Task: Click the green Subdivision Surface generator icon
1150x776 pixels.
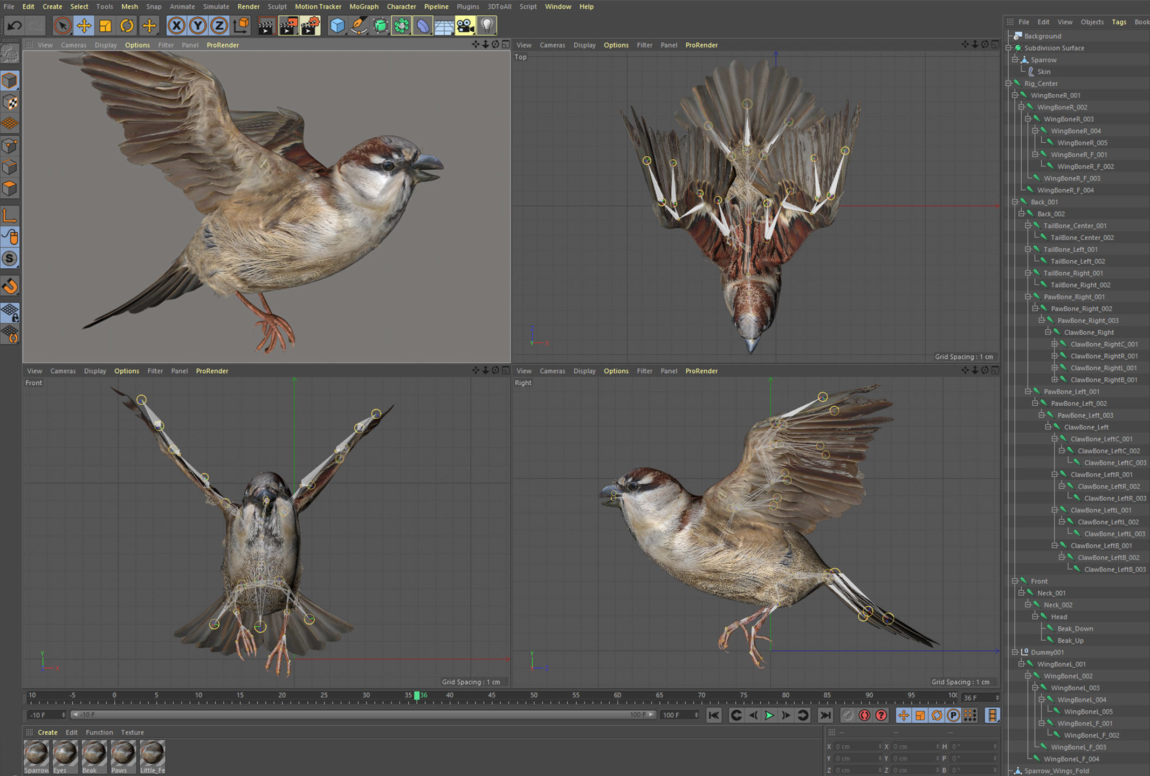Action: click(380, 25)
